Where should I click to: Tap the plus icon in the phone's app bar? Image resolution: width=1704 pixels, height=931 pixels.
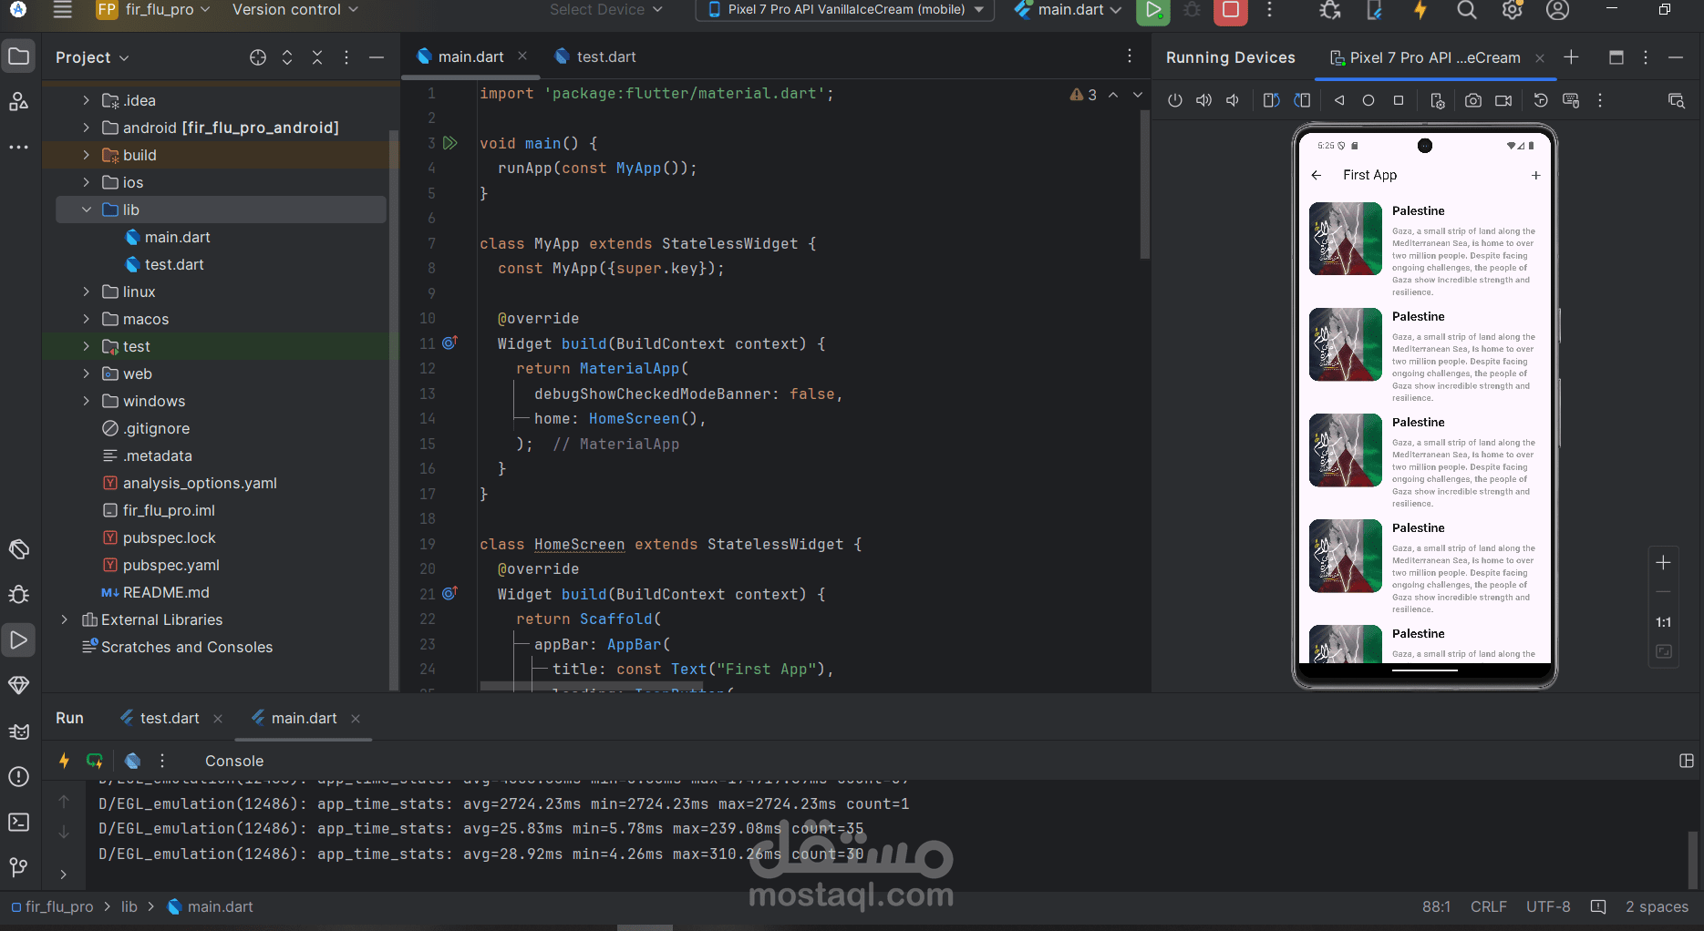pyautogui.click(x=1535, y=175)
